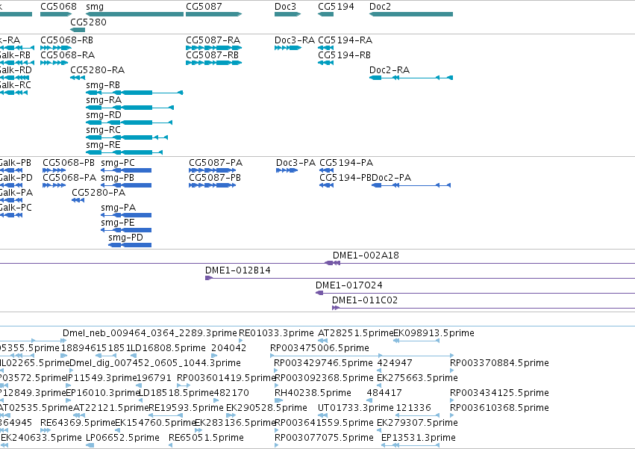Image resolution: width=635 pixels, height=449 pixels.
Task: Click the EK279307.5prime EST label
Action: tap(417, 423)
